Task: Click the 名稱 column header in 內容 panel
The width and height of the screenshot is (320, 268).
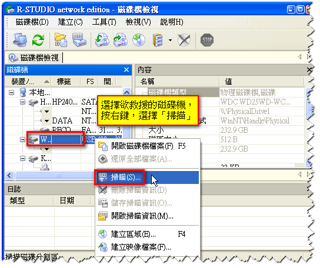Action: 177,81
